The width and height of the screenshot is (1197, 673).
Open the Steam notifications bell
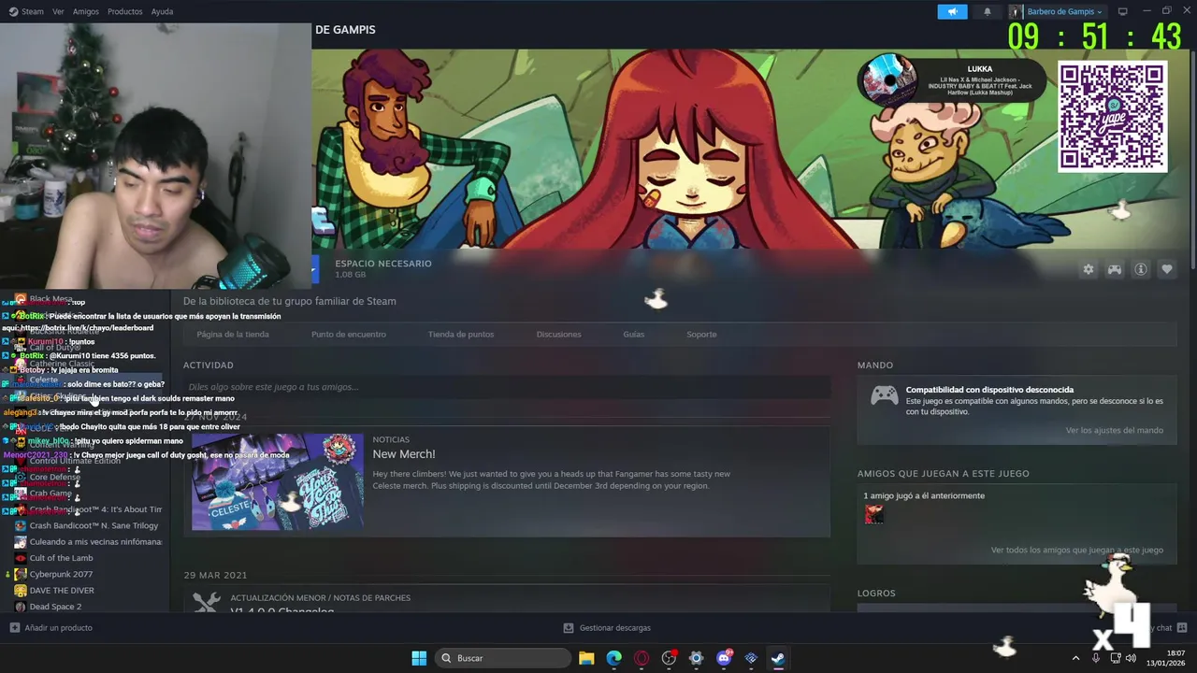(988, 11)
